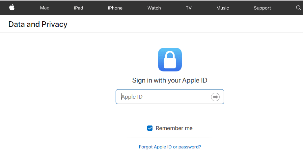Open the Mac menu item
The width and height of the screenshot is (303, 154).
pos(45,8)
